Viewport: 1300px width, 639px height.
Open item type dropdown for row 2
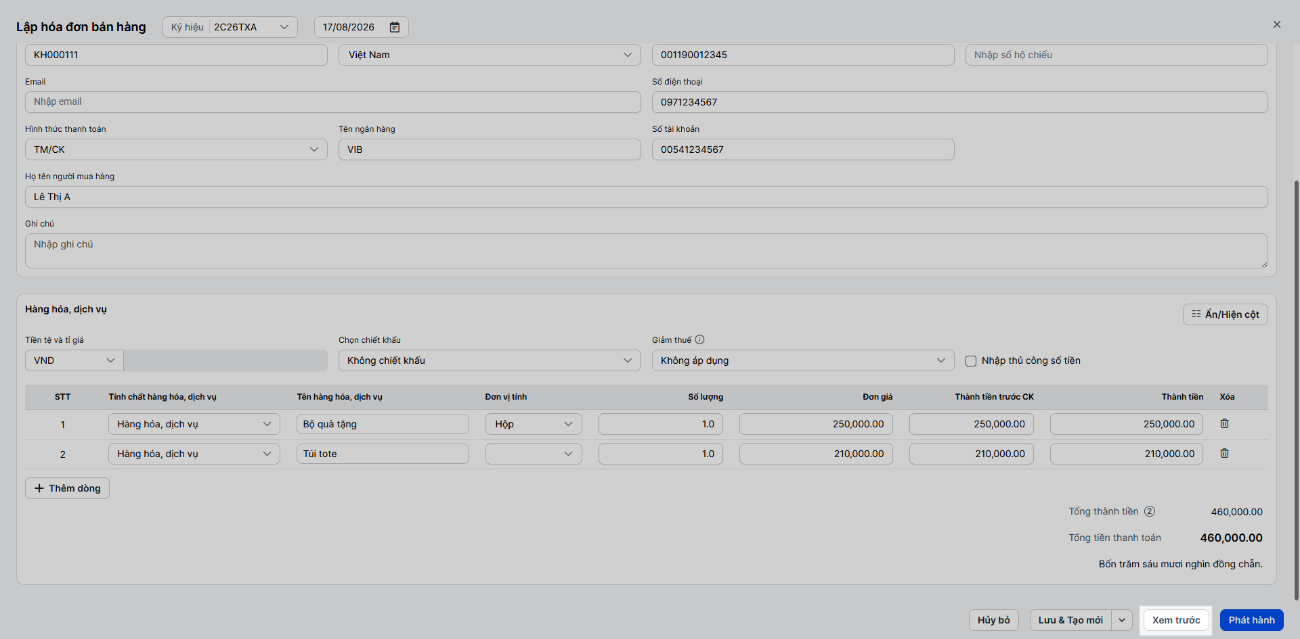coord(194,454)
